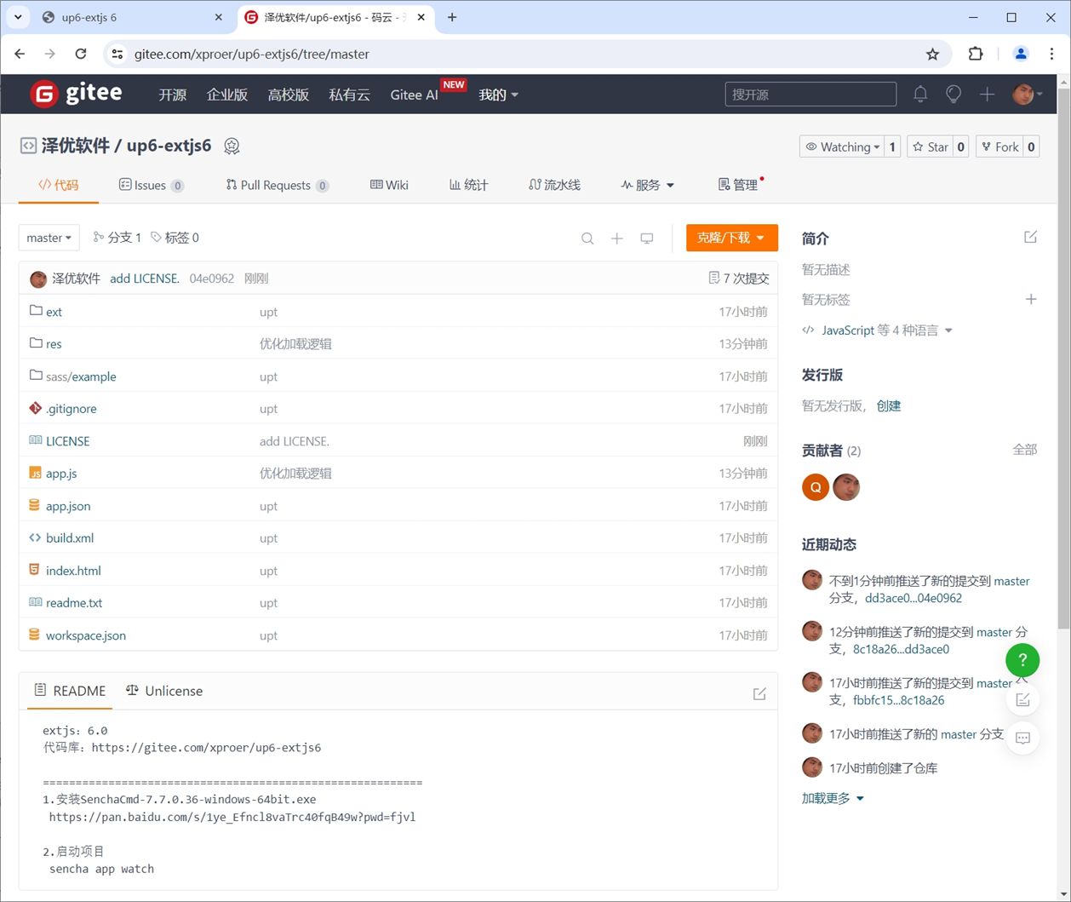Screen dimensions: 1071x902
Task: Switch to the Issues tab
Action: 151,185
